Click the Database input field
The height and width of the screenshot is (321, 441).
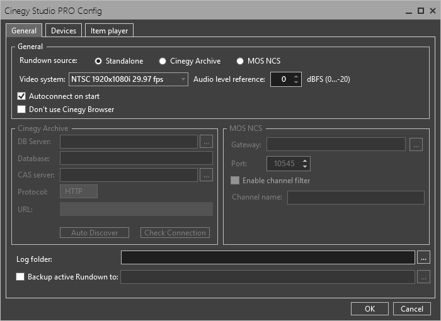(137, 158)
